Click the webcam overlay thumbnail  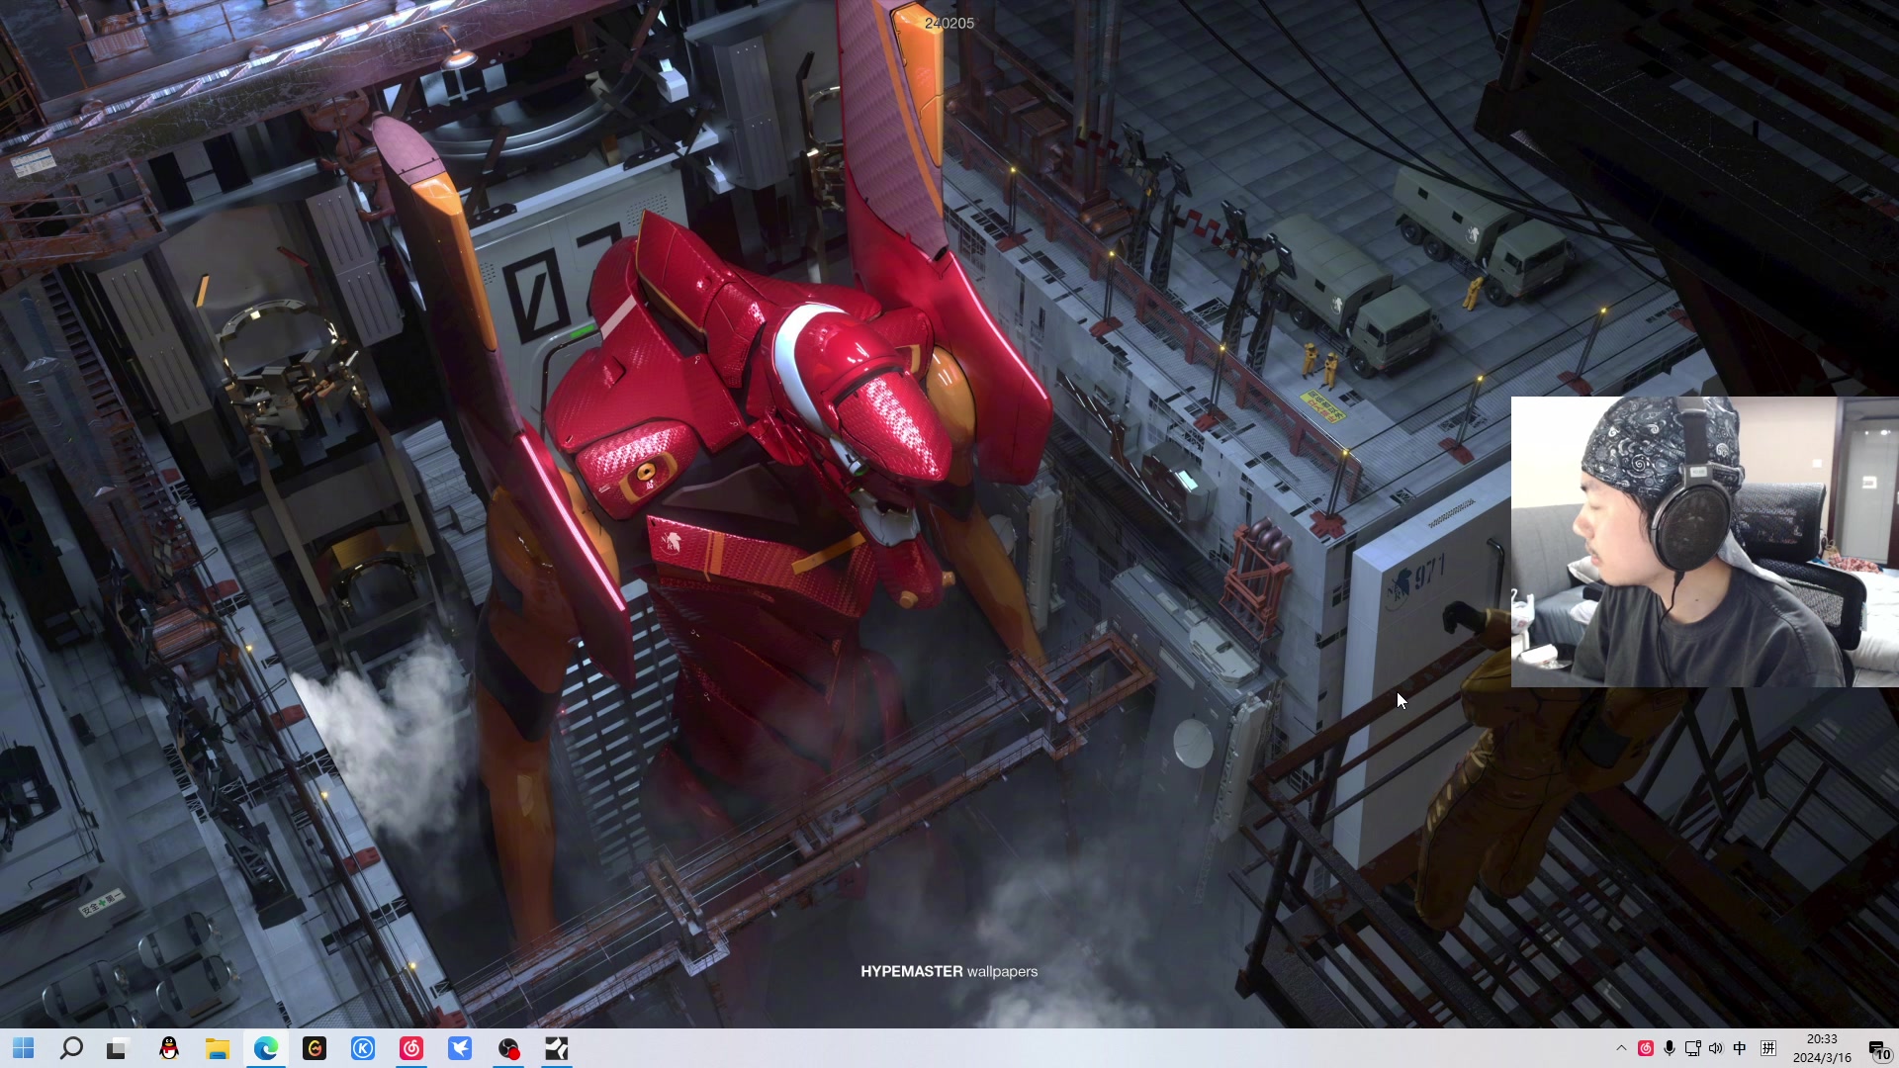pyautogui.click(x=1705, y=542)
